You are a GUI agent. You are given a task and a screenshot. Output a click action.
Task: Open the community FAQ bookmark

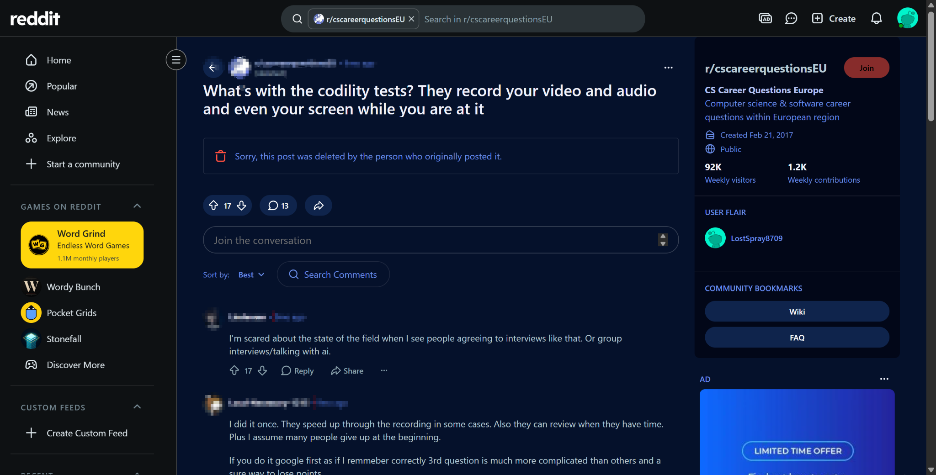(x=797, y=338)
